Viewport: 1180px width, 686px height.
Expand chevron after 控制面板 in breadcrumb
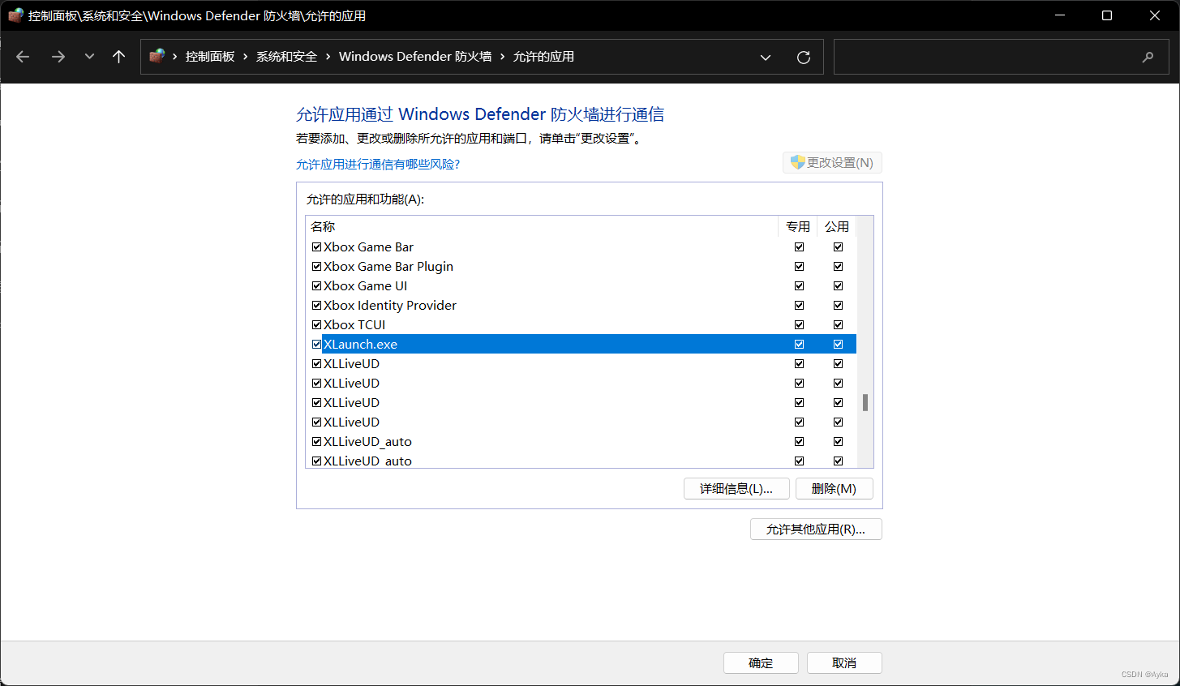click(x=245, y=57)
